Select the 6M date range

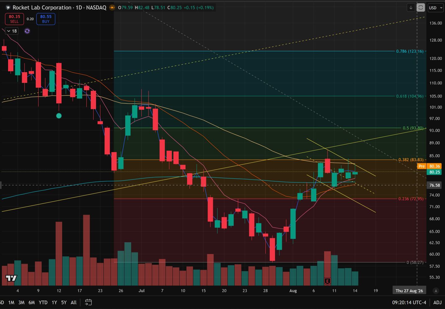tap(32, 302)
